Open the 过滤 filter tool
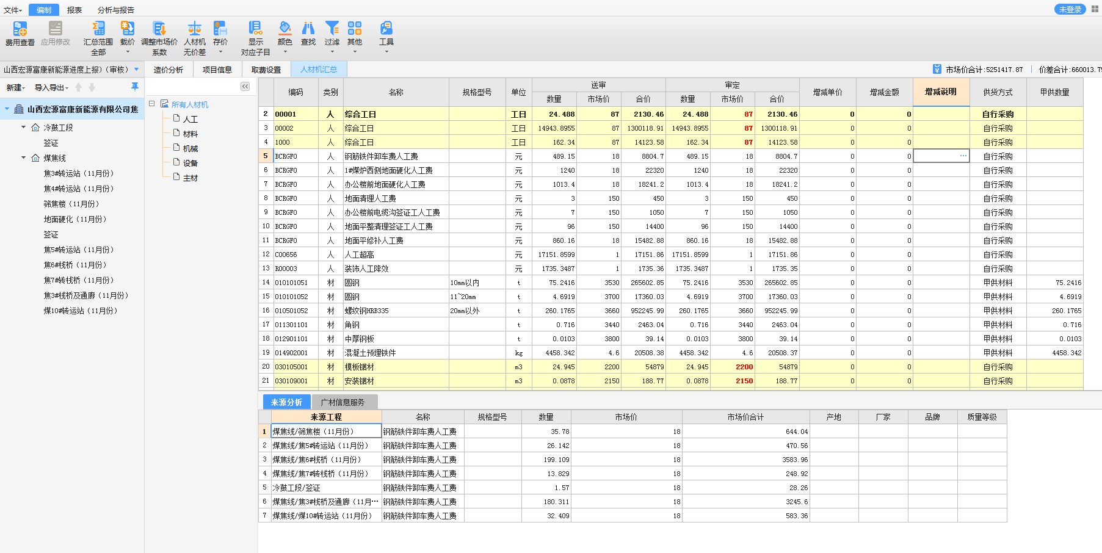The width and height of the screenshot is (1102, 553). (x=332, y=34)
